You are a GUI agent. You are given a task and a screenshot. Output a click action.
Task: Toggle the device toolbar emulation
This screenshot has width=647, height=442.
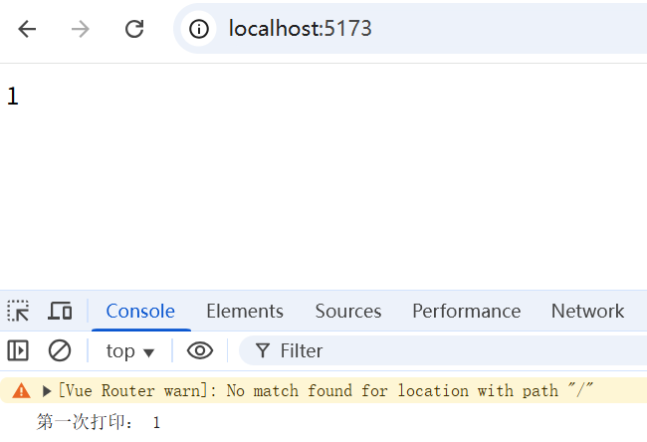tap(60, 311)
